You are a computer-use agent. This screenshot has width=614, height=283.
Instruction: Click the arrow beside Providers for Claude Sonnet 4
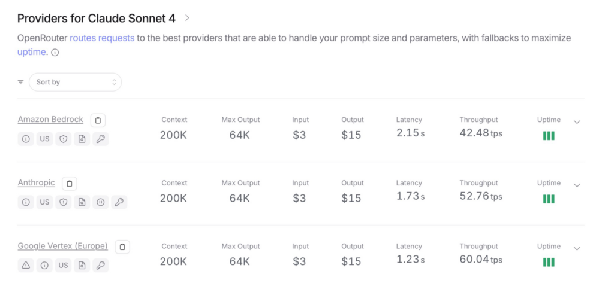tap(187, 17)
